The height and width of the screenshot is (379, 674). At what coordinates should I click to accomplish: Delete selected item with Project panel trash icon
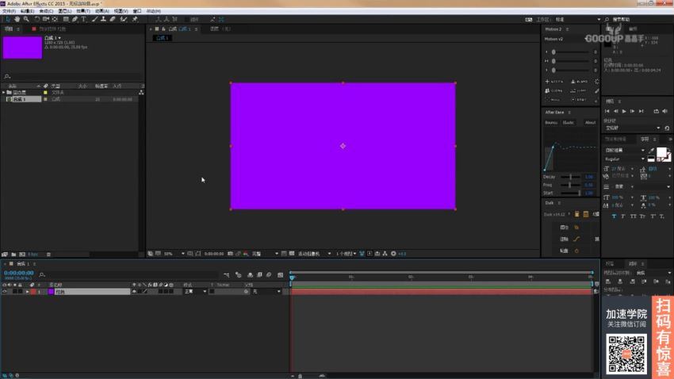[x=48, y=255]
